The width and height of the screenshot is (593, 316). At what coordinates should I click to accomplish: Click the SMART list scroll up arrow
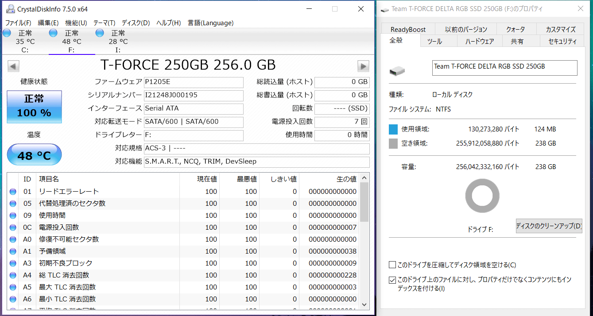click(364, 178)
